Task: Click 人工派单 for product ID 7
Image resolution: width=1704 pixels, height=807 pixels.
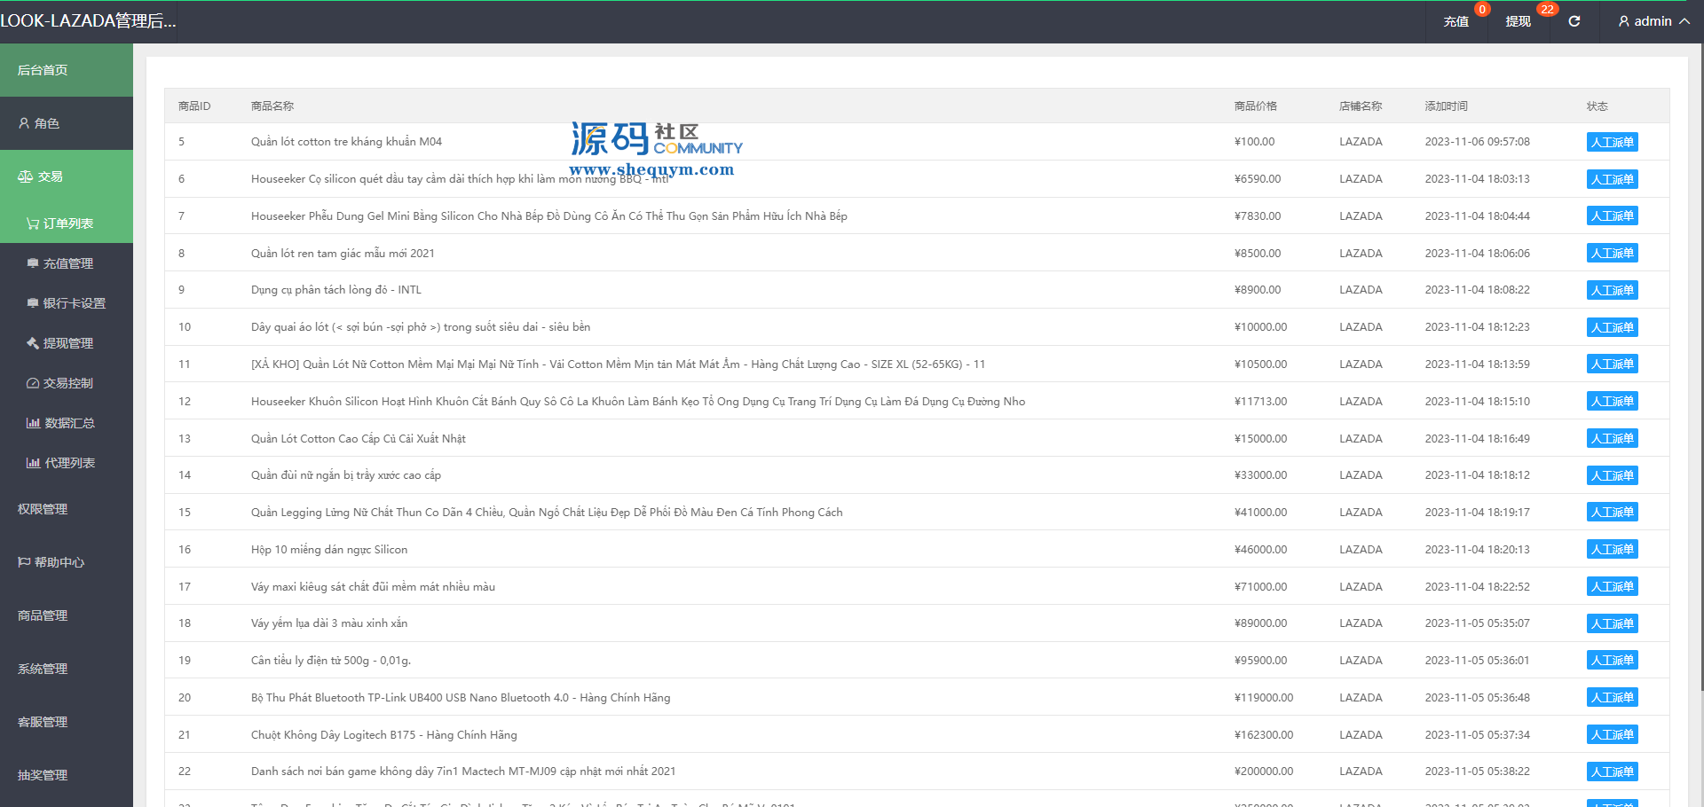Action: click(1612, 215)
